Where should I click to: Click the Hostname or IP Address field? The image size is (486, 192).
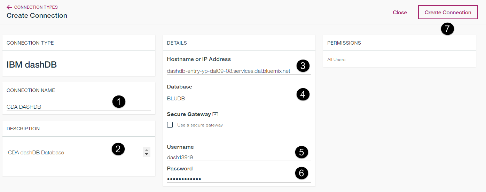click(x=239, y=71)
